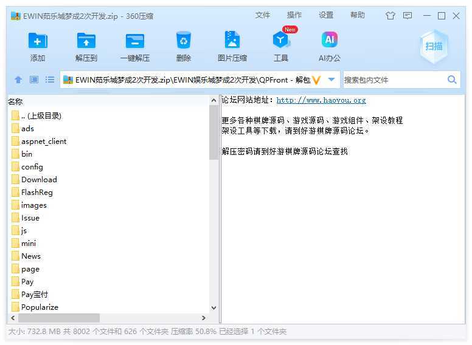Viewport: 472px width, 345px height.
Task: Open the 帮助 (Help) menu
Action: (x=357, y=15)
